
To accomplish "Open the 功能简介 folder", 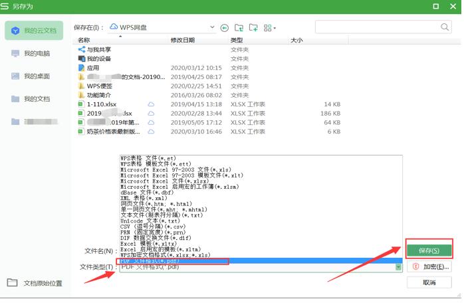I will tap(94, 95).
